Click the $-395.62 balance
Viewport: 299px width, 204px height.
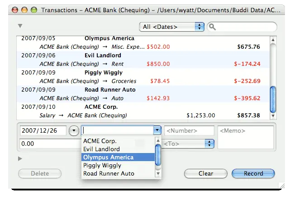247,98
